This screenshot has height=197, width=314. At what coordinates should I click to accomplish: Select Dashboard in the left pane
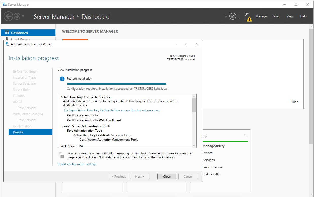(28, 33)
